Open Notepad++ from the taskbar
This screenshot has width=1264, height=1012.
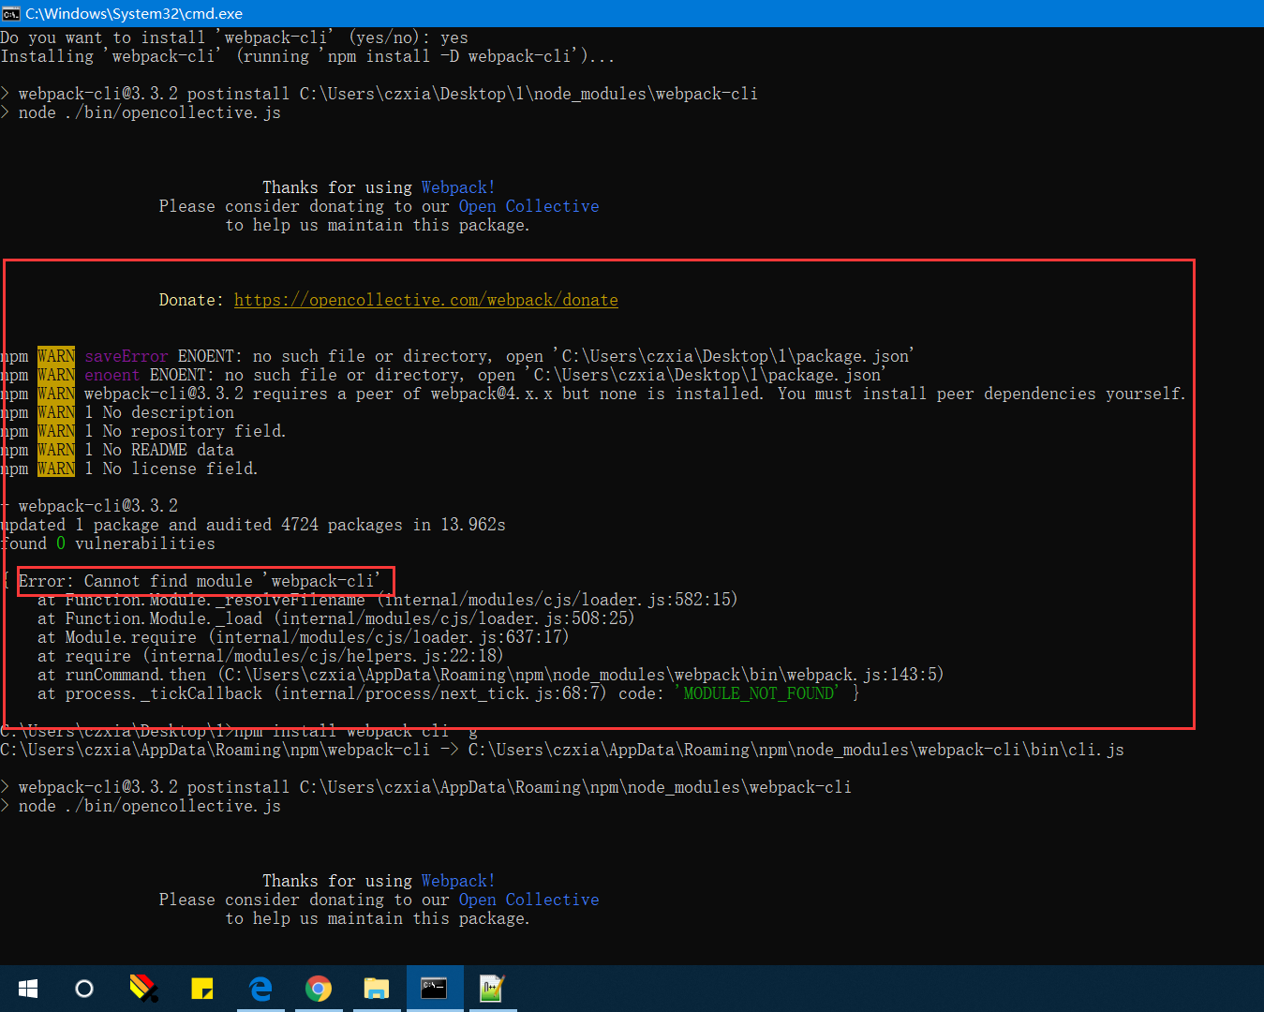(x=492, y=989)
